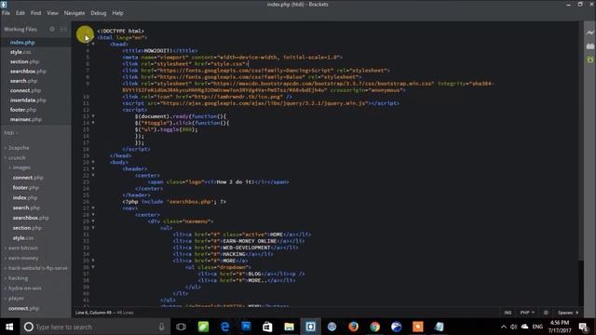The height and width of the screenshot is (335, 596).
Task: Open the Windows Start menu
Action: [x=9, y=327]
